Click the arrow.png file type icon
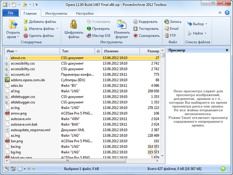Screen dimensions: 233x175 [7, 113]
